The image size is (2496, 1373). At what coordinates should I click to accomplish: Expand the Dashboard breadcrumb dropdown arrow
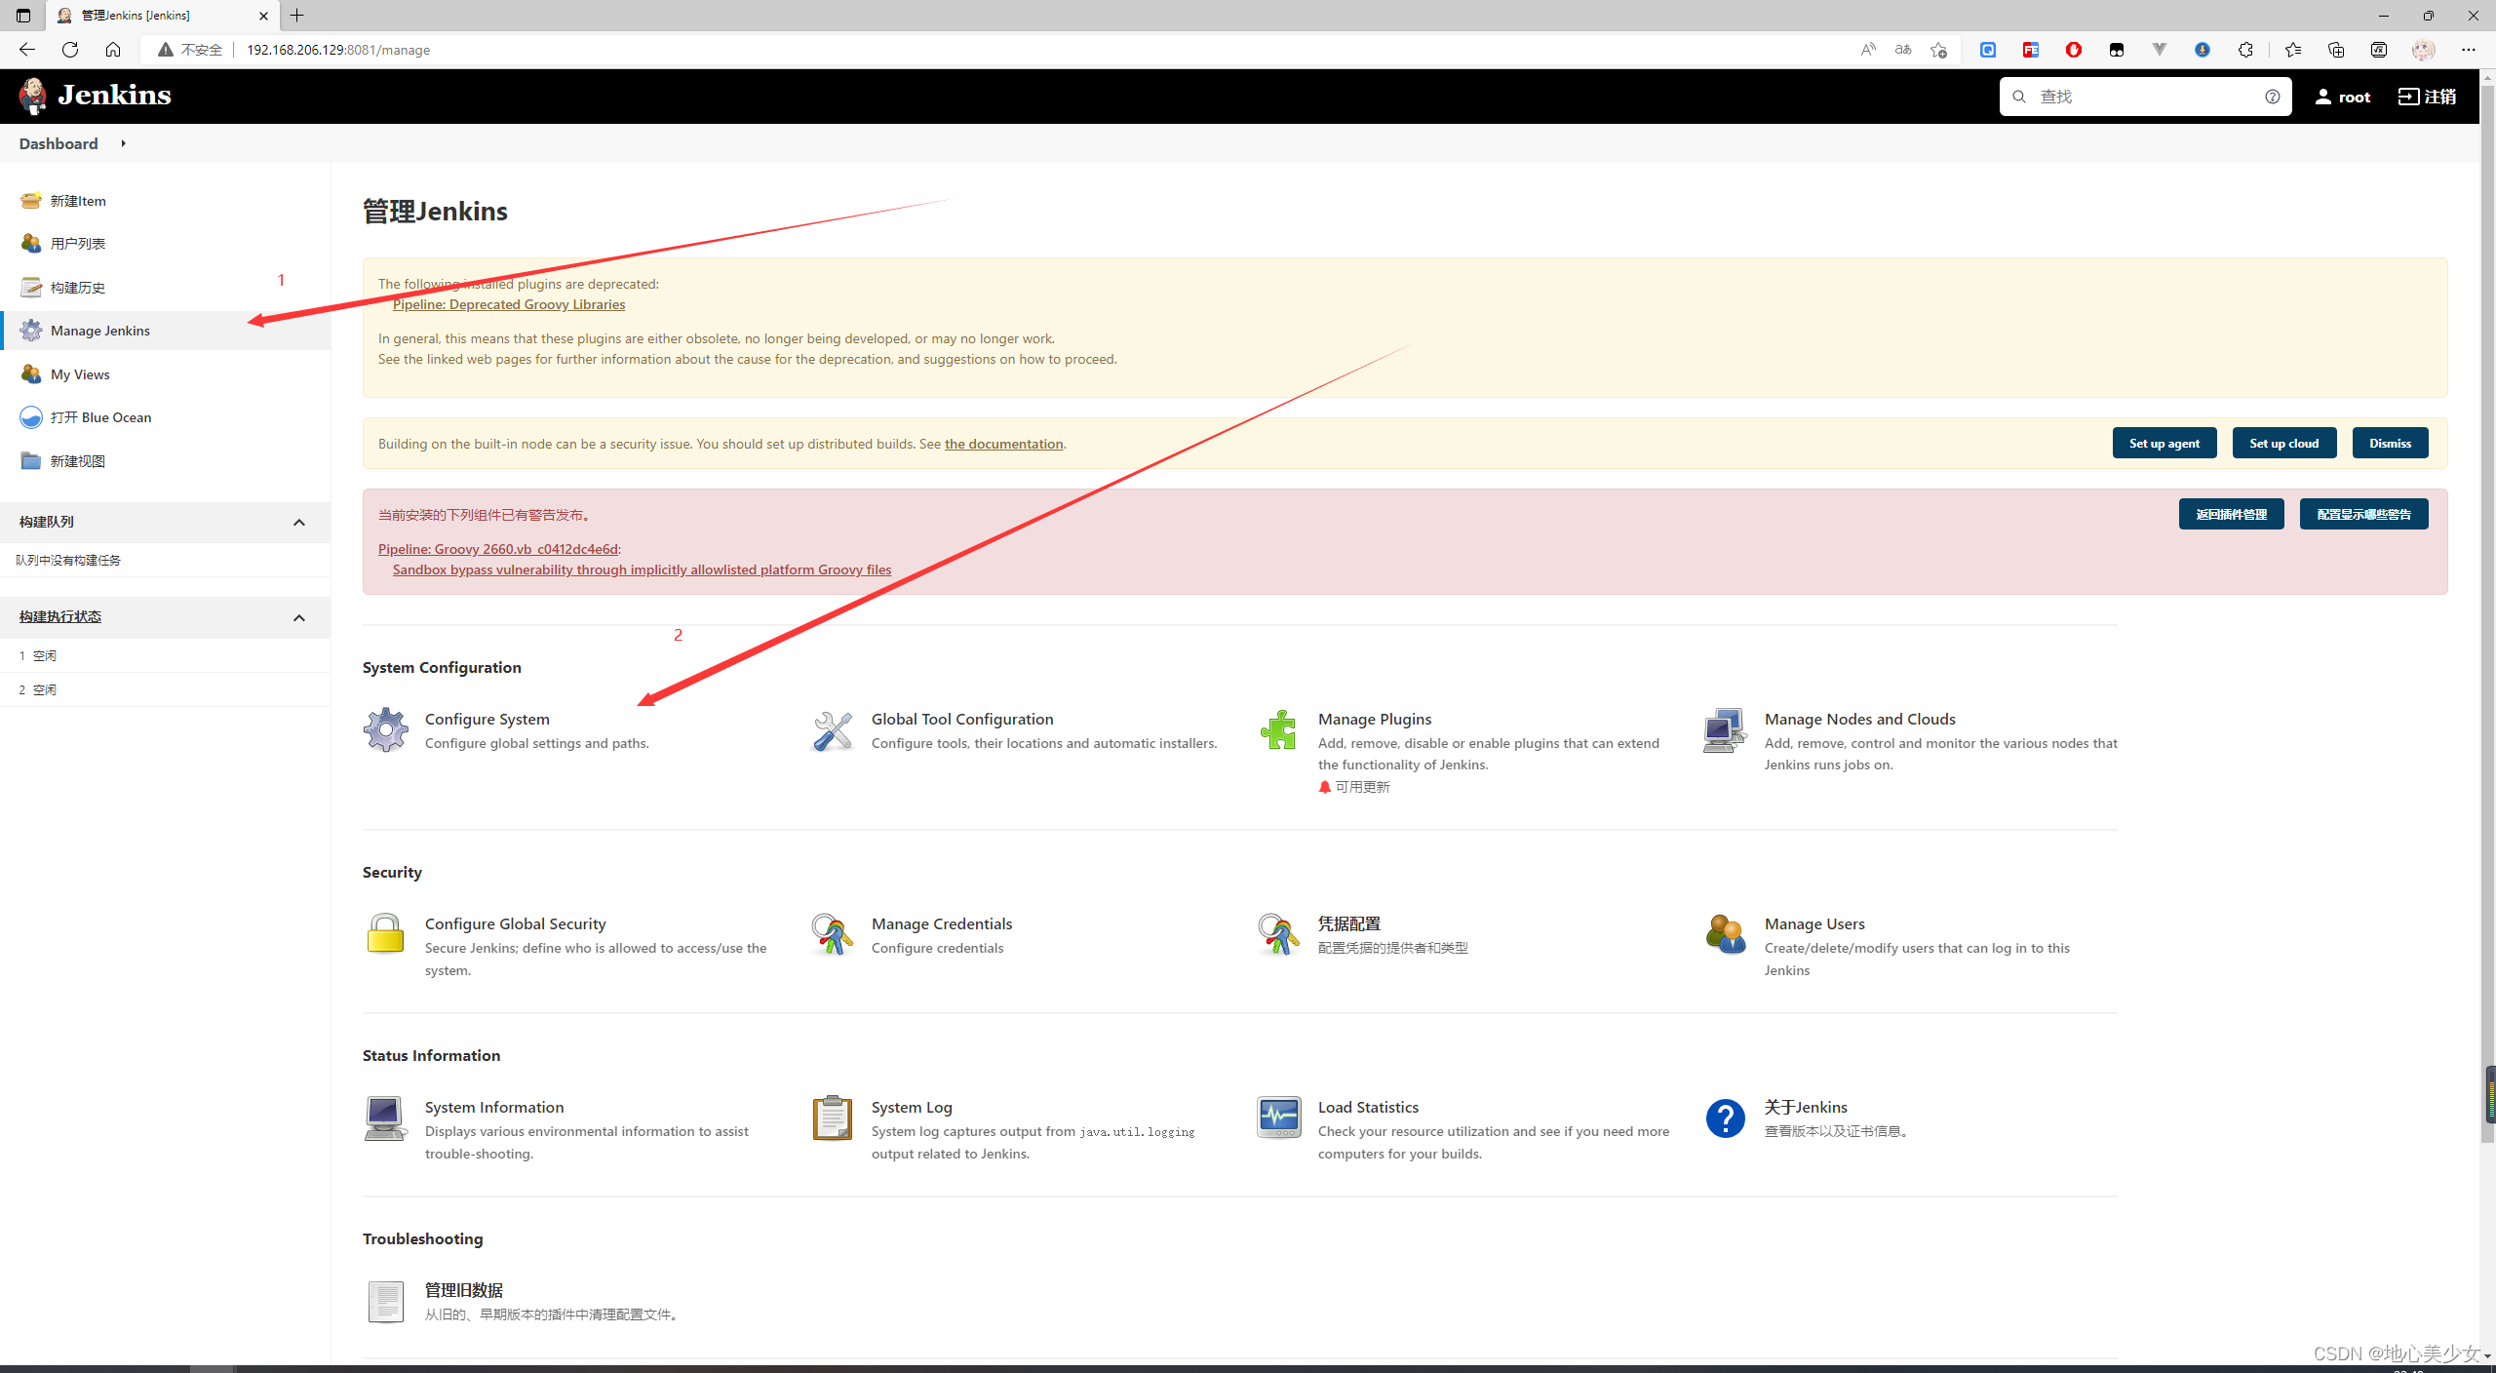[124, 143]
